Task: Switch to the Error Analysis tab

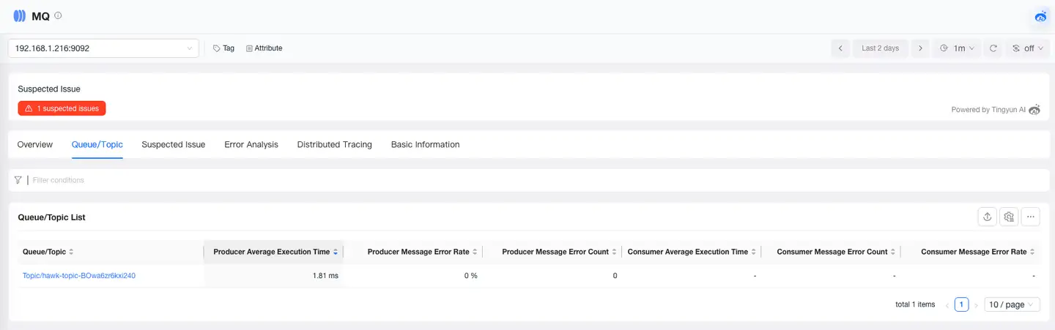Action: click(251, 145)
